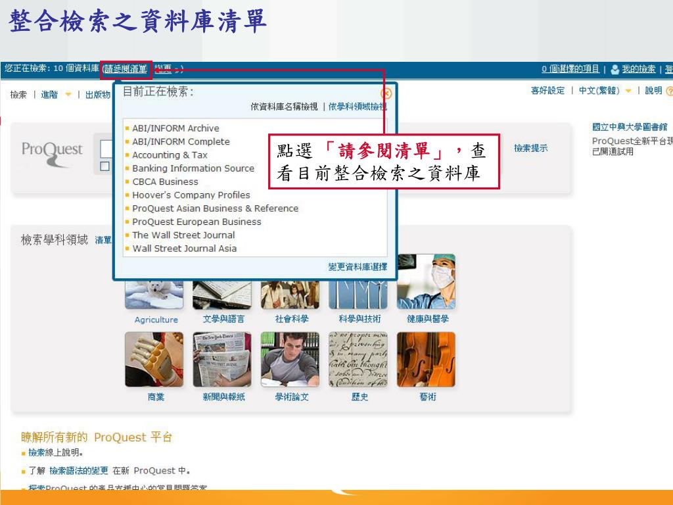The height and width of the screenshot is (505, 673).
Task: Switch to 依資料庫名稱檢視 view
Action: [x=284, y=107]
